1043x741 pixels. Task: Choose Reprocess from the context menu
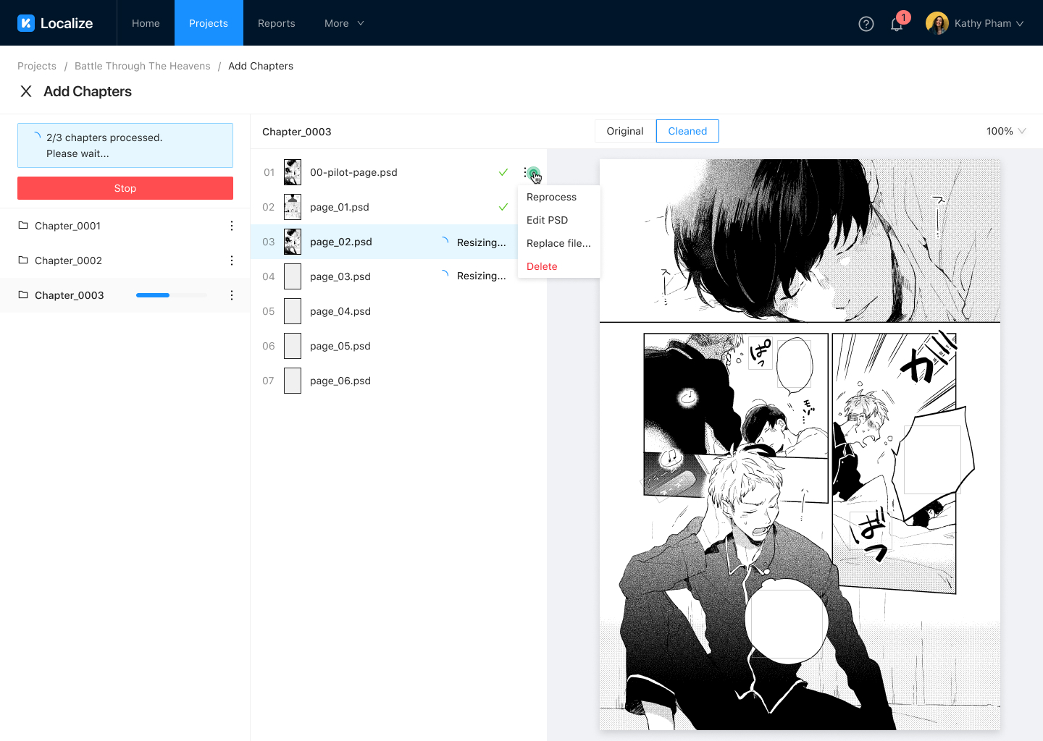(551, 197)
